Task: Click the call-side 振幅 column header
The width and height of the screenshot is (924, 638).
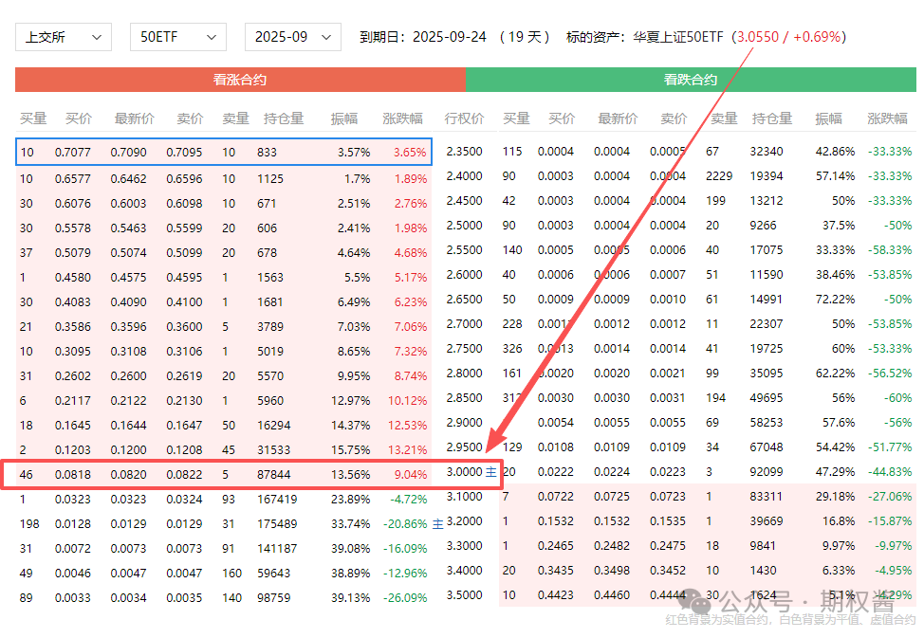Action: 343,118
